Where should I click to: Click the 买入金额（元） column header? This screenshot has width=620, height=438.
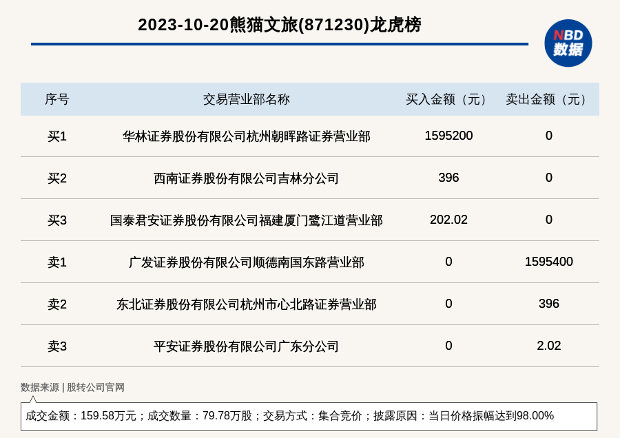pyautogui.click(x=448, y=99)
